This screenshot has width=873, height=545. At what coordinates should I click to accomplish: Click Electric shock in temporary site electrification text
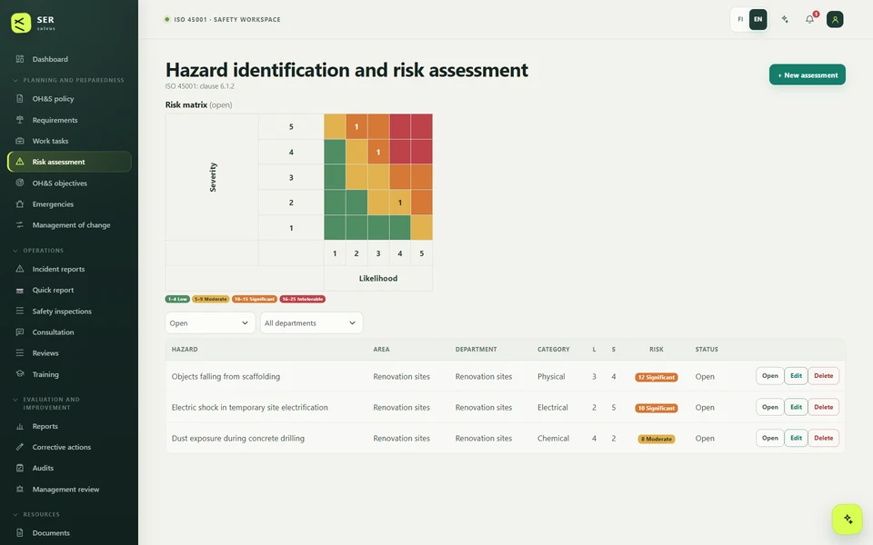tap(249, 407)
